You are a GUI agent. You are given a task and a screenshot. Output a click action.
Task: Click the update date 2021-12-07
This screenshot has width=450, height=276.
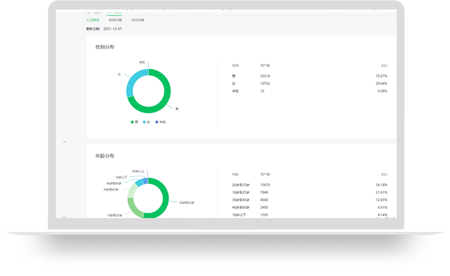click(114, 28)
